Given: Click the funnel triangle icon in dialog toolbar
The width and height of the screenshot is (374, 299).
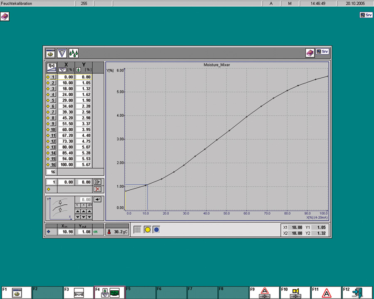Looking at the screenshot, I should pyautogui.click(x=62, y=53).
